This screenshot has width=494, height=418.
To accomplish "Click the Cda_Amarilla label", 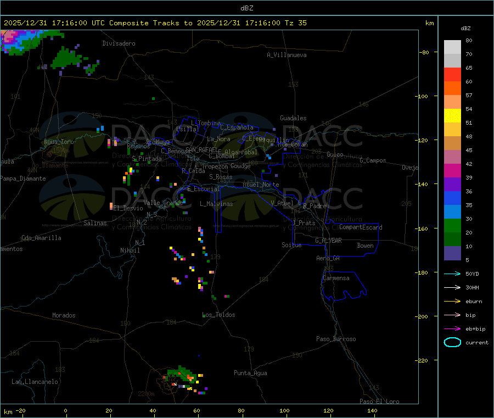I will (x=41, y=238).
